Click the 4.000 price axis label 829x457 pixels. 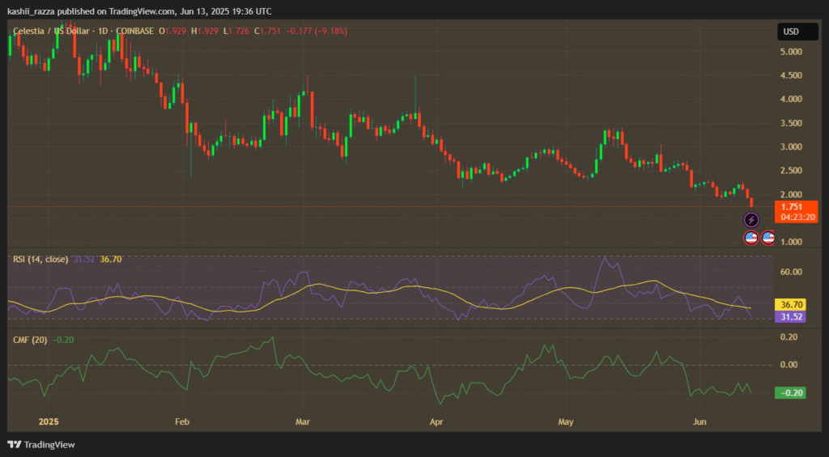pyautogui.click(x=792, y=99)
